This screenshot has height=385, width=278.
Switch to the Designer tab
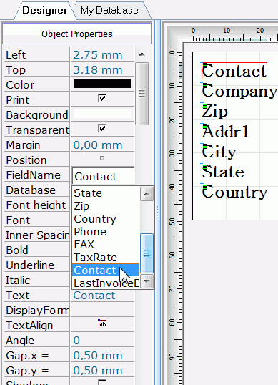(x=45, y=10)
